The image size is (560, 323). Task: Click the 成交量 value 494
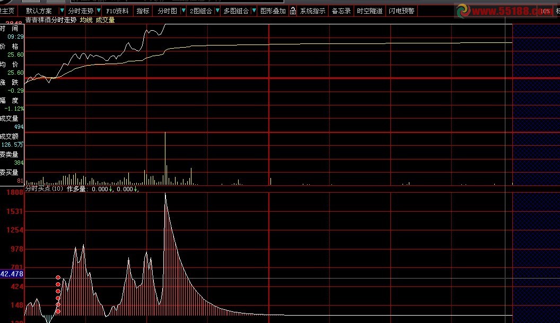19,127
